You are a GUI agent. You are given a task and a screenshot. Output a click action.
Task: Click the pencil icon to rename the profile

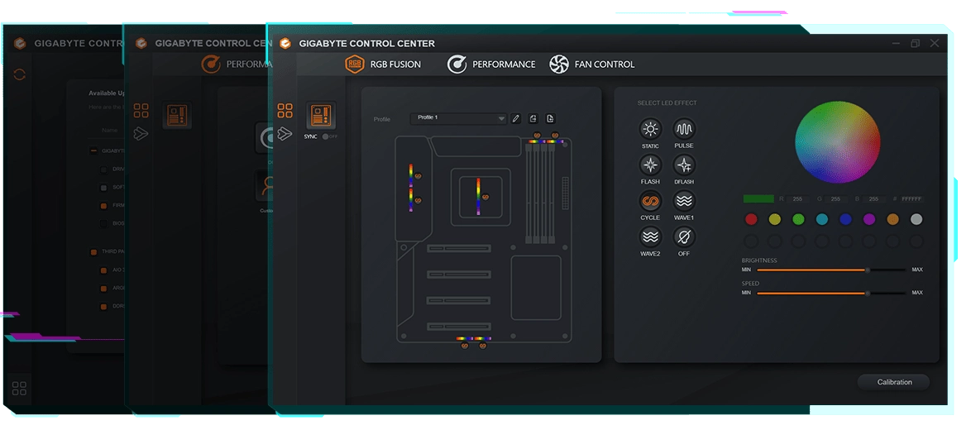click(x=516, y=119)
